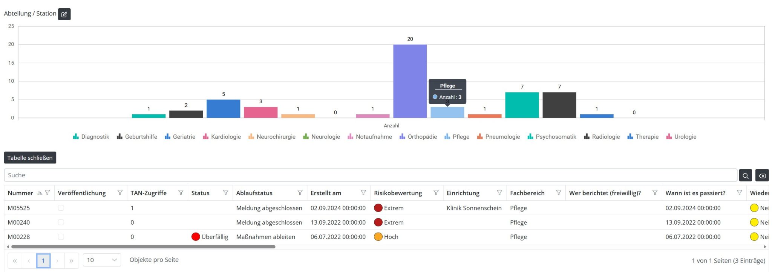Viewport: 772px width, 272px height.
Task: Click the sort icon next to Nummer
Action: [39, 193]
